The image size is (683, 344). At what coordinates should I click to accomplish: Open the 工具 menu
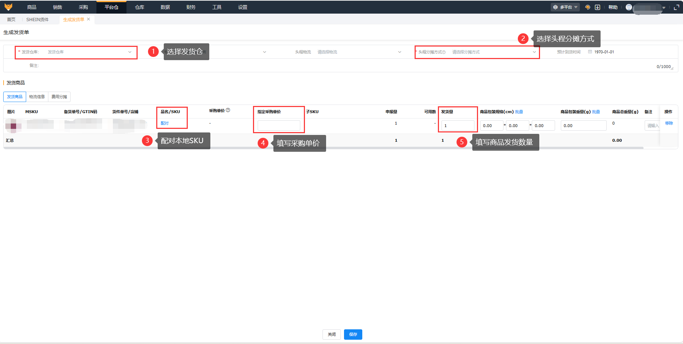click(217, 7)
